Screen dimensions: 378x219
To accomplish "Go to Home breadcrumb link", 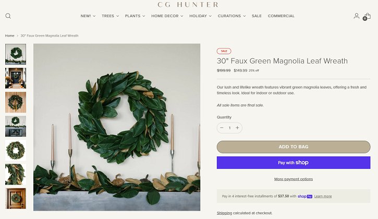I will click(x=9, y=35).
